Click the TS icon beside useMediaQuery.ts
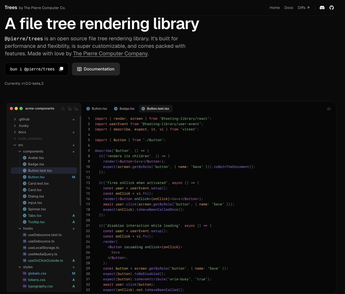 pos(25,254)
